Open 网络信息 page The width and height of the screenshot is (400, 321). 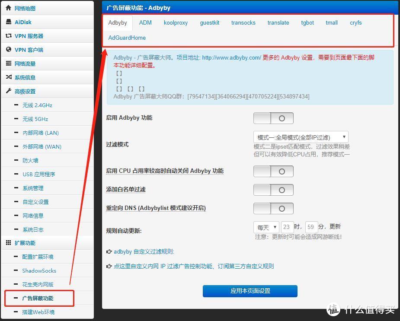(33, 216)
